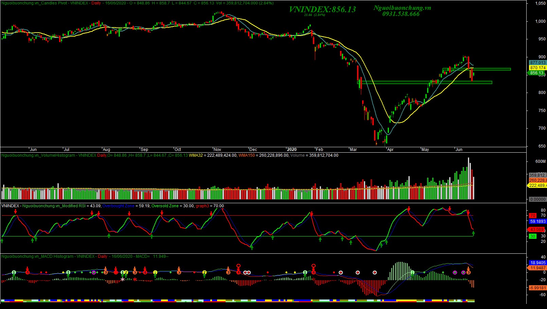
Task: Click the blue 59.1893 value tag
Action: click(538, 221)
